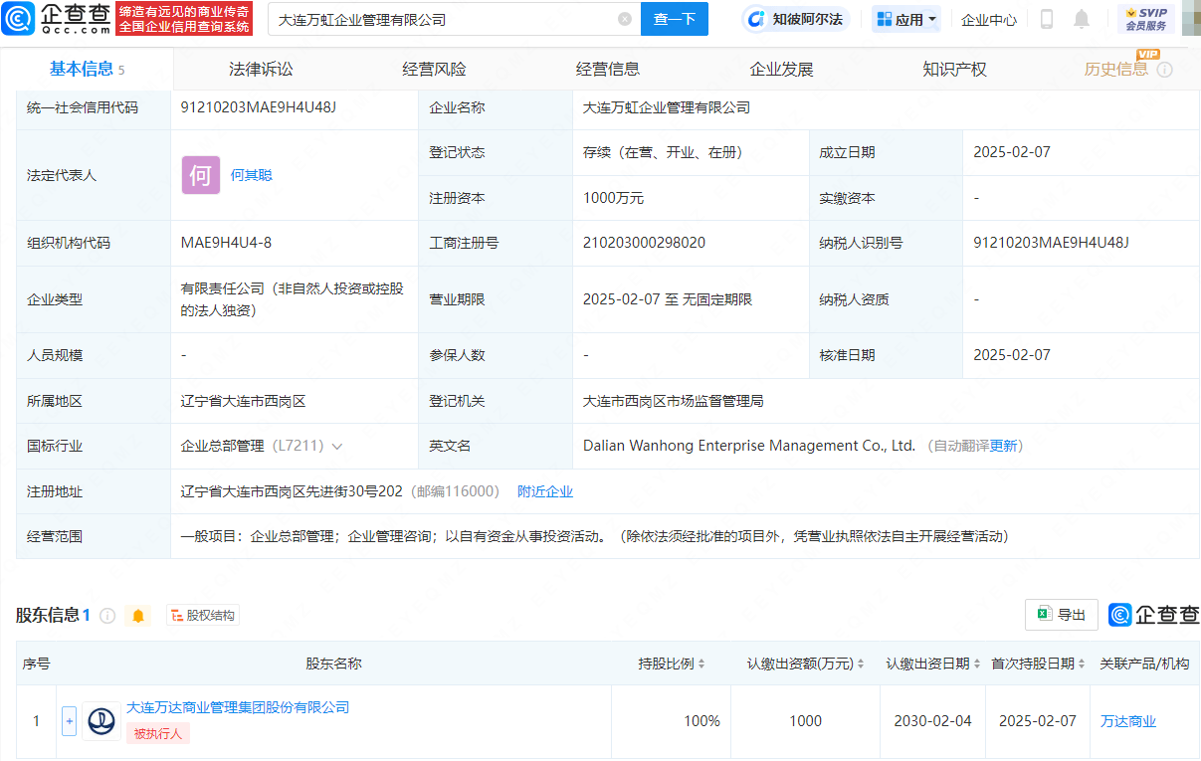The height and width of the screenshot is (761, 1201).
Task: Click the 查一下 search button
Action: (x=675, y=19)
